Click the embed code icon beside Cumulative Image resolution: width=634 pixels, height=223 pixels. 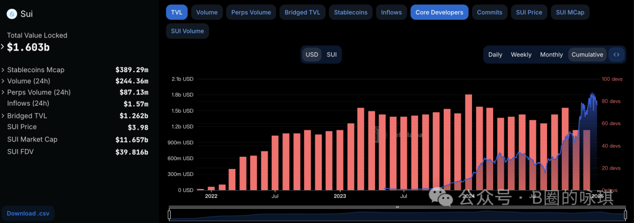point(616,55)
